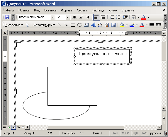Toggle Italic (К) formatting
The width and height of the screenshot is (168, 137).
81,17
